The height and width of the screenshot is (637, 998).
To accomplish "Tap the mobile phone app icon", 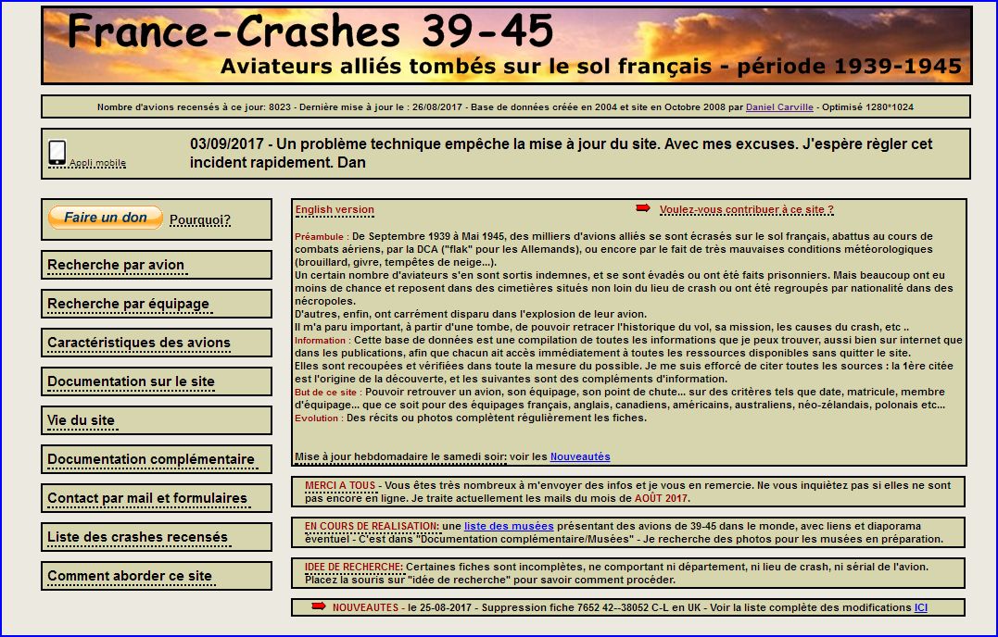I will (x=57, y=153).
